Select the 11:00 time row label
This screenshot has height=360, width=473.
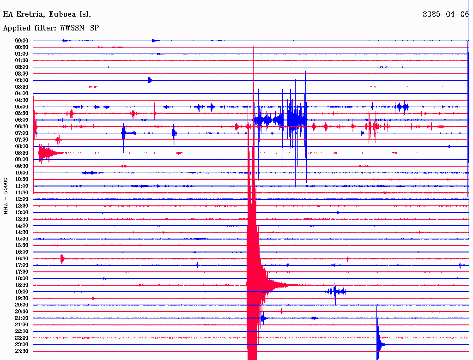tap(22, 186)
